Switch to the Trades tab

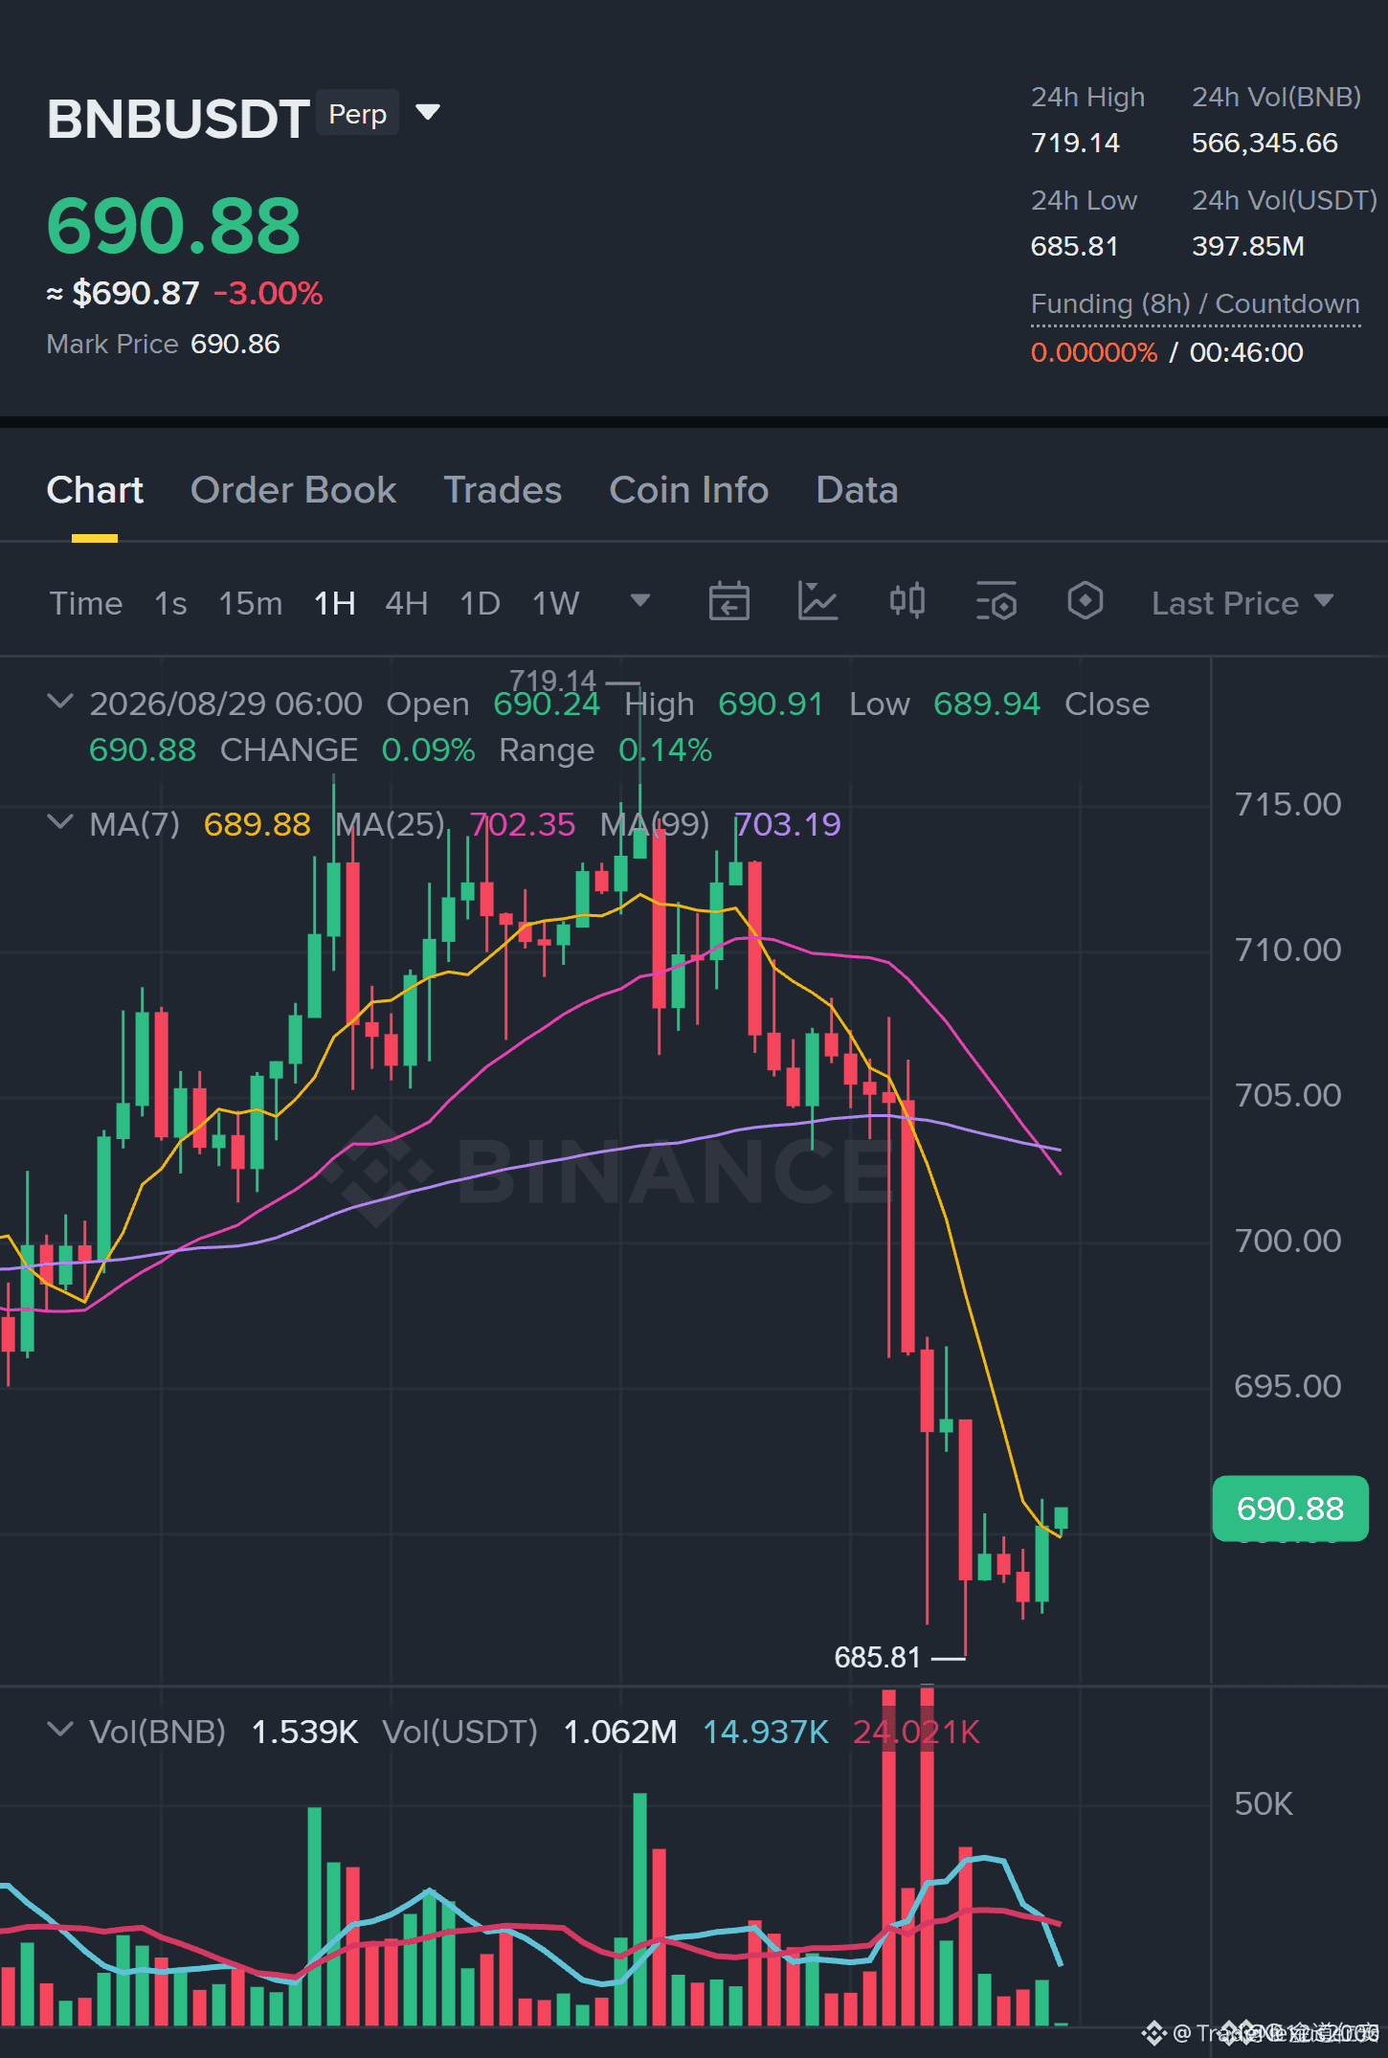point(503,490)
